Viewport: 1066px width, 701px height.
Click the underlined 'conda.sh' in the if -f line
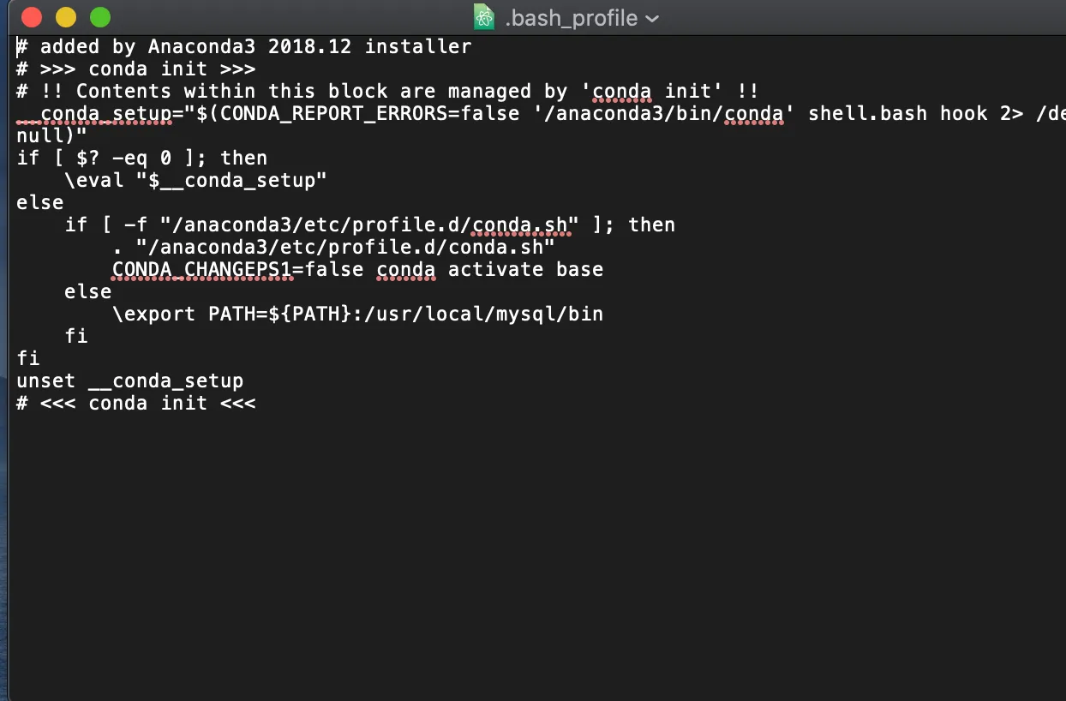pyautogui.click(x=519, y=225)
